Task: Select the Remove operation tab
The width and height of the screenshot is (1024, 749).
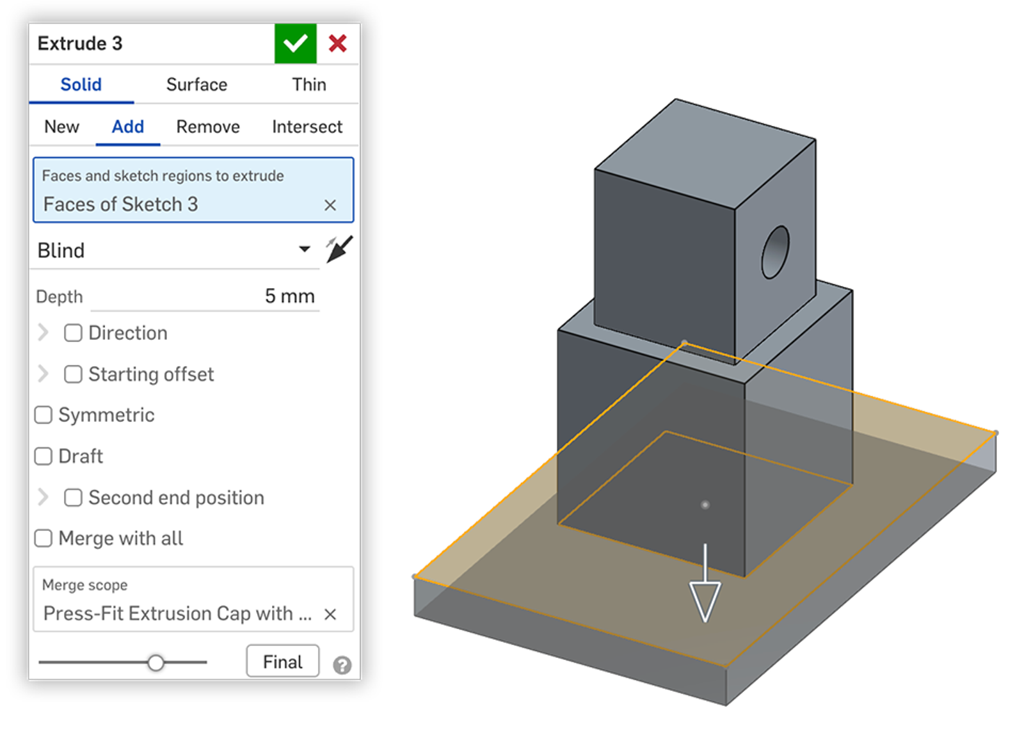Action: pos(208,127)
